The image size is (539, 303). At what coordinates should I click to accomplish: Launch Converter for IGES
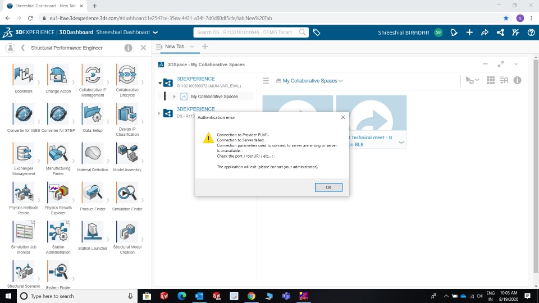[24, 114]
